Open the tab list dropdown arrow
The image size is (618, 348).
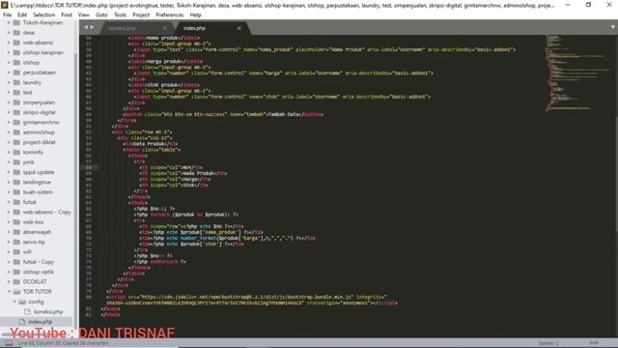point(613,27)
